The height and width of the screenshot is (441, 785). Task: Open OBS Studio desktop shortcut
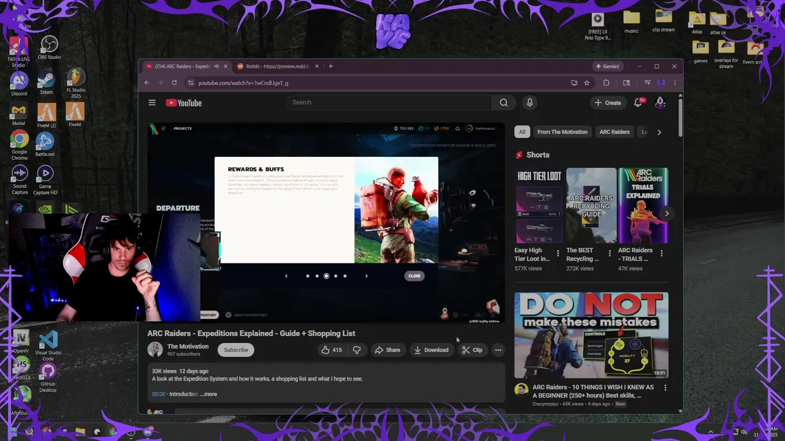click(49, 48)
